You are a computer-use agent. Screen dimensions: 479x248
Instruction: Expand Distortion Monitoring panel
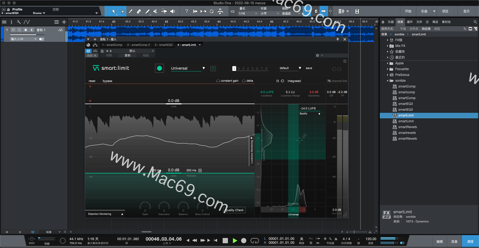[122, 214]
